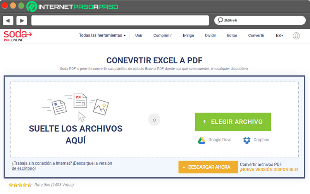Screen dimensions: 310x194
Task: Open the Dropbox text link
Action: pyautogui.click(x=261, y=140)
